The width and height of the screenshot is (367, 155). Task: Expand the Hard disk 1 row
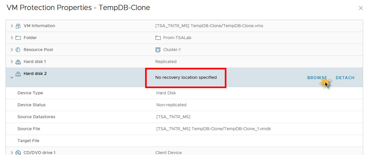[12, 62]
